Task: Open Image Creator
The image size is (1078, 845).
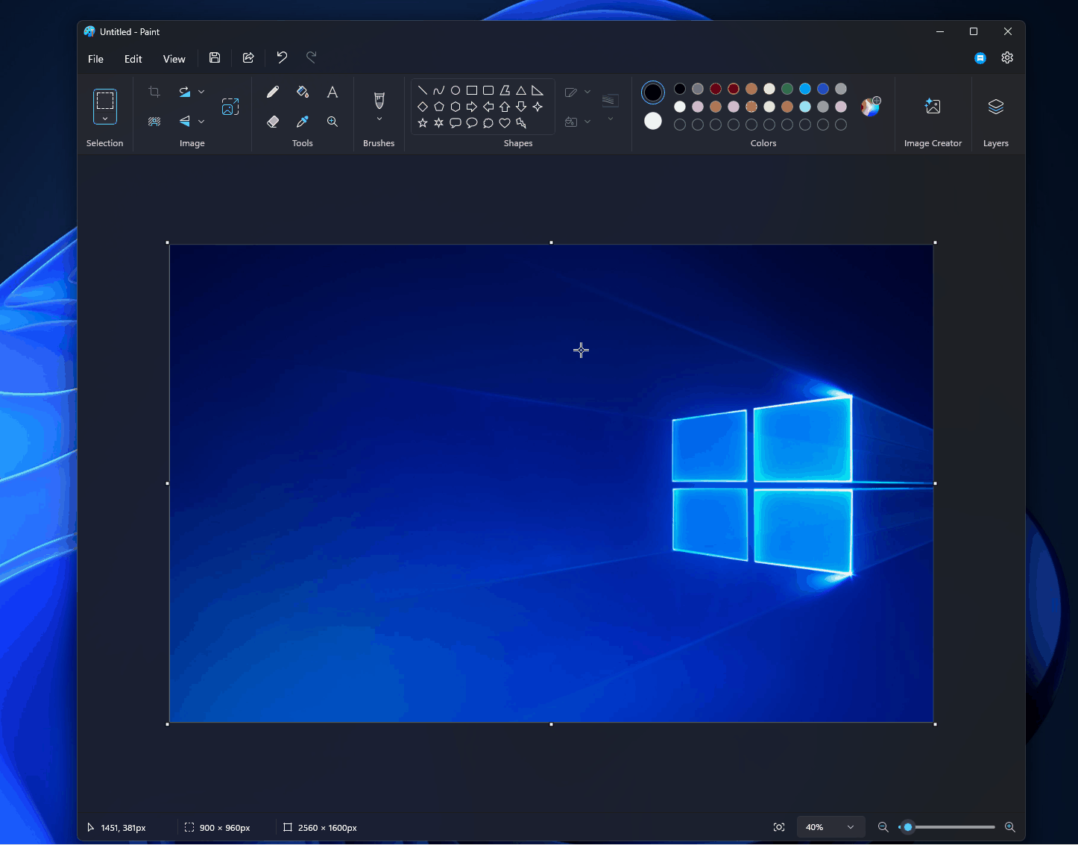Action: [933, 113]
